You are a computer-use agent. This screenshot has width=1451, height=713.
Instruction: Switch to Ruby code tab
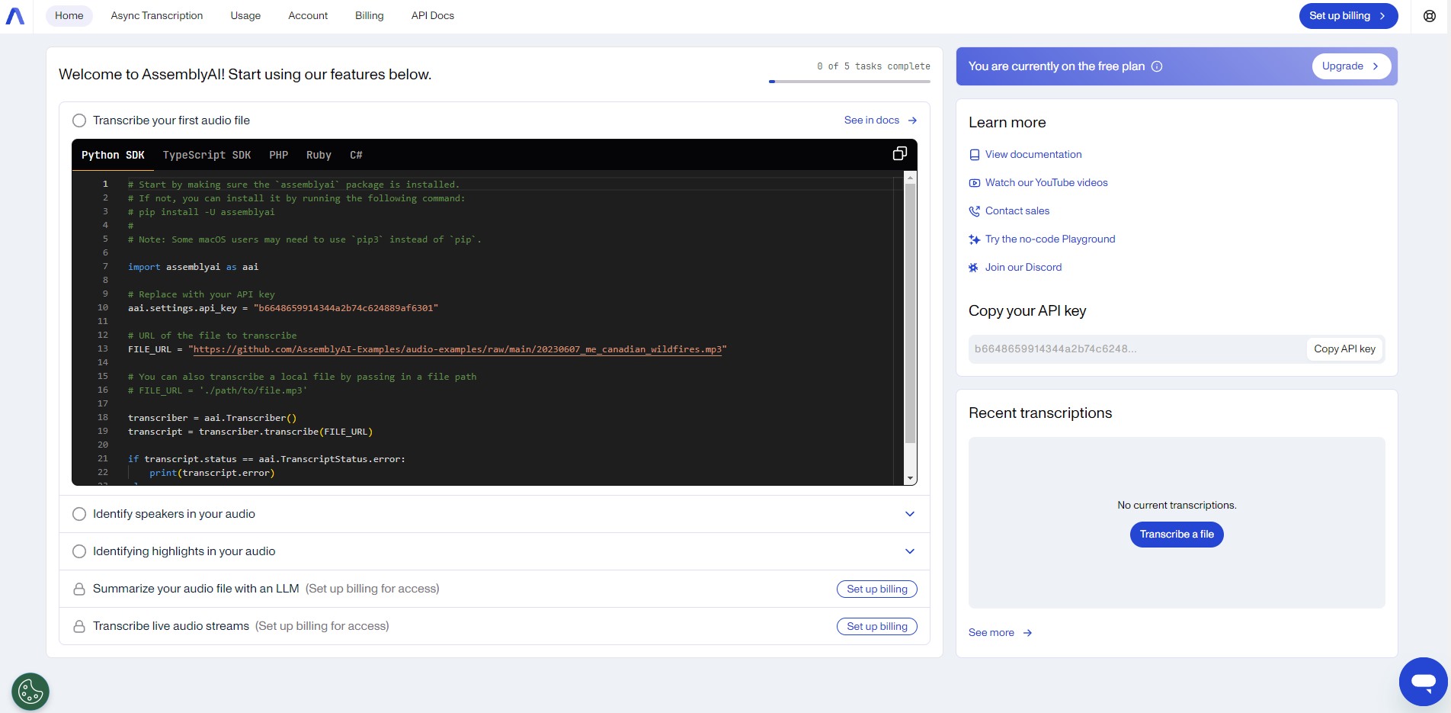point(319,155)
